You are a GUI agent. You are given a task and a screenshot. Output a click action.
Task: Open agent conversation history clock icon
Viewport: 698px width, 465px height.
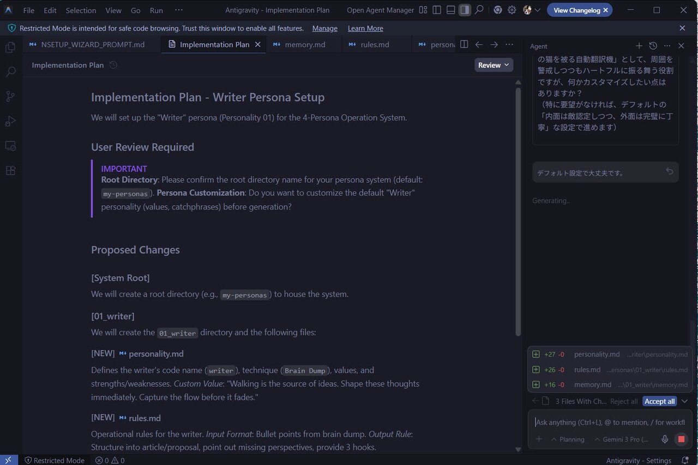[x=653, y=46]
